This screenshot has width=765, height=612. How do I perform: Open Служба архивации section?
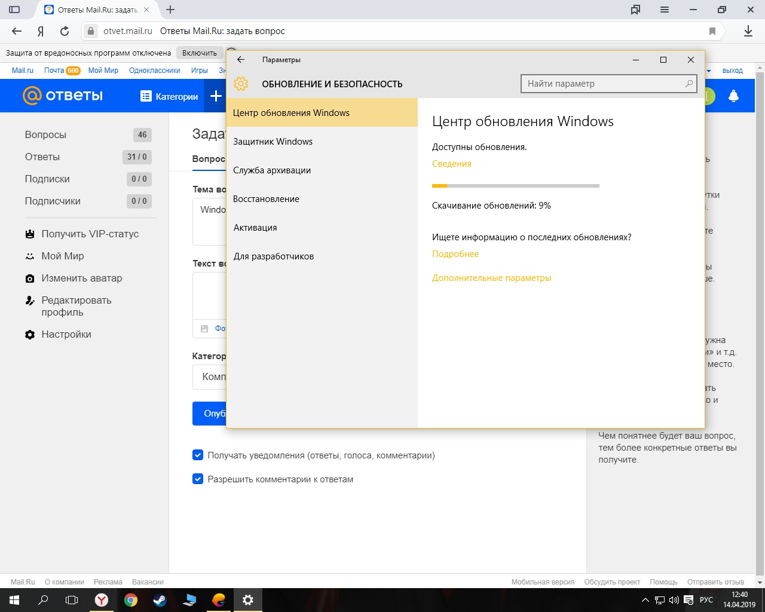click(322, 170)
